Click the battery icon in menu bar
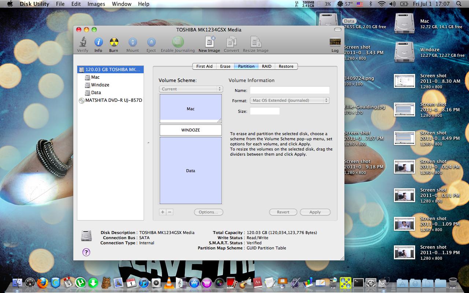The width and height of the screenshot is (469, 293). click(405, 4)
